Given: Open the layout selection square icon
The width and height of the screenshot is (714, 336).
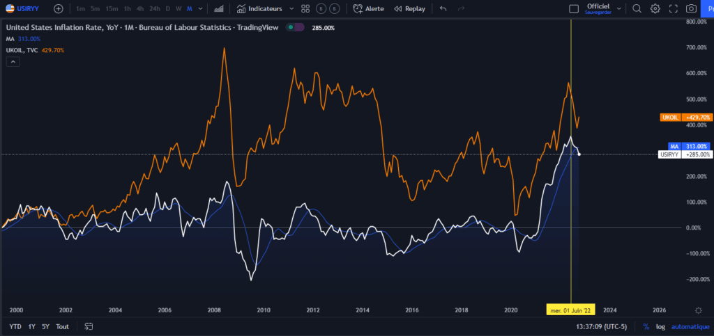Looking at the screenshot, I should tap(575, 8).
